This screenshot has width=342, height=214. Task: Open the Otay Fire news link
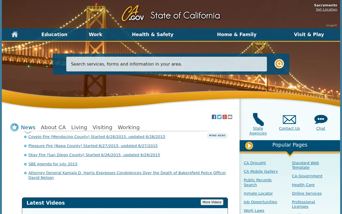tap(94, 155)
